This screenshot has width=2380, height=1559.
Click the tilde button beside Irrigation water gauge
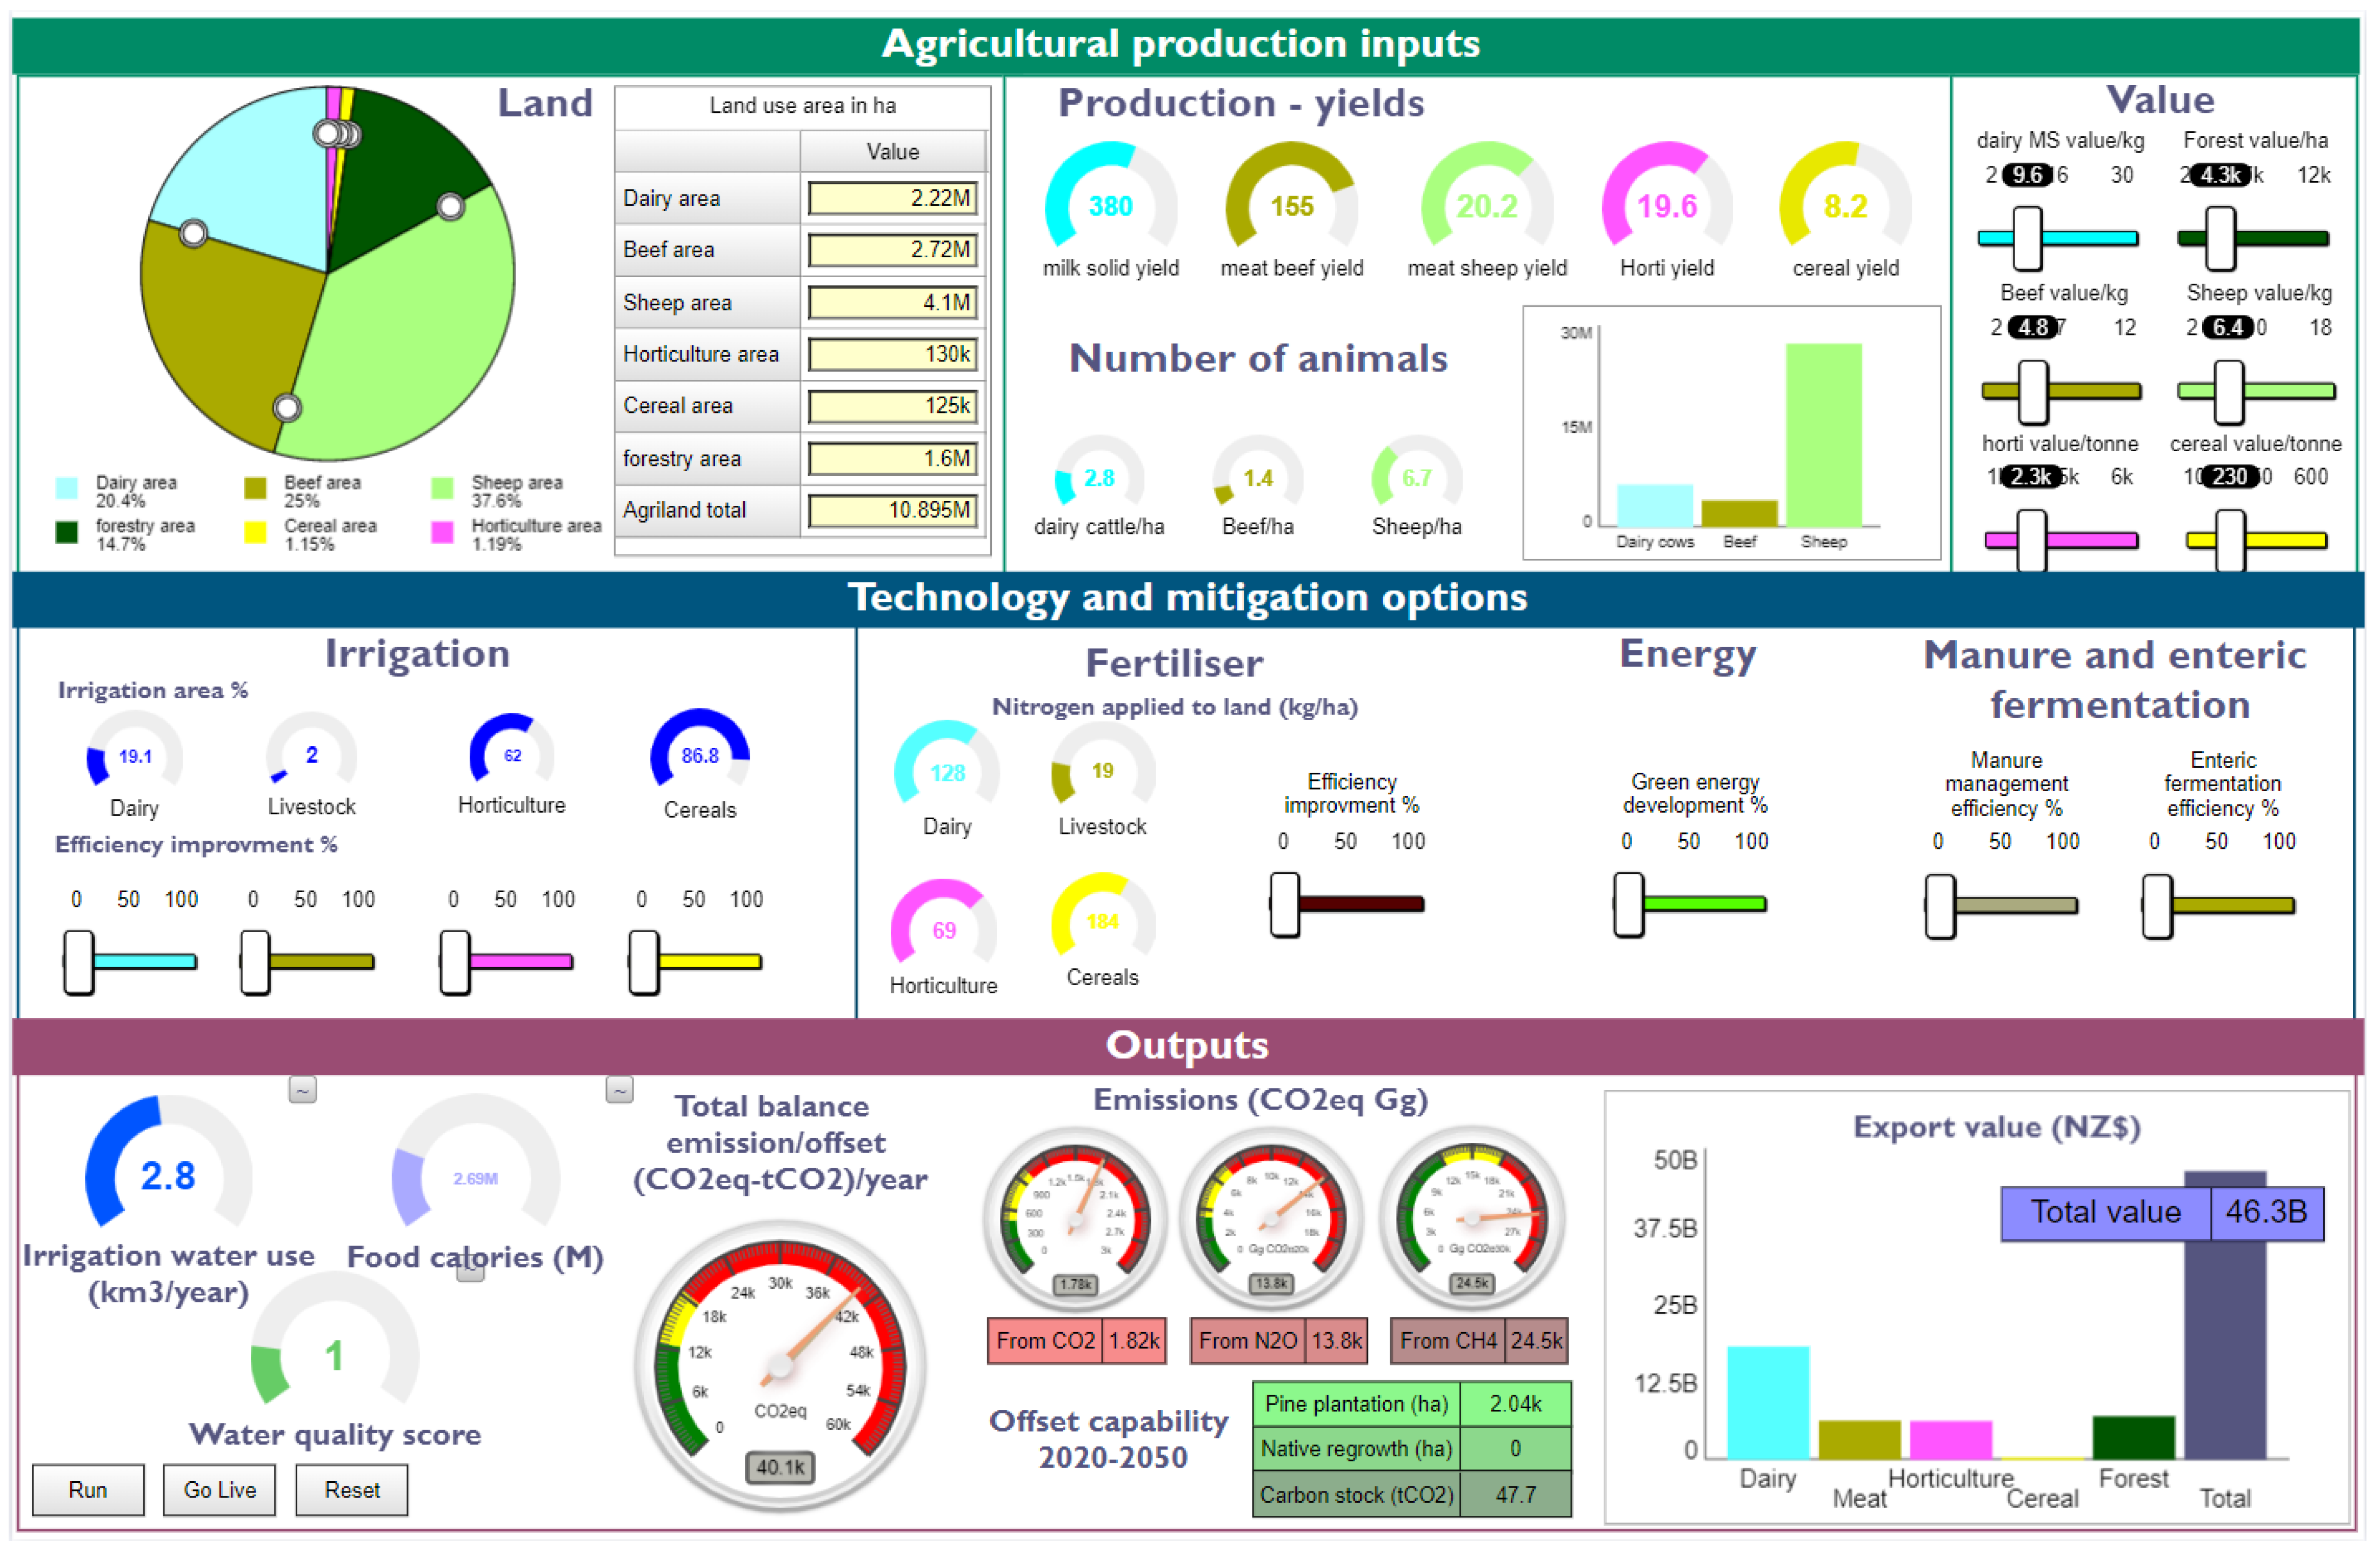[x=302, y=1089]
